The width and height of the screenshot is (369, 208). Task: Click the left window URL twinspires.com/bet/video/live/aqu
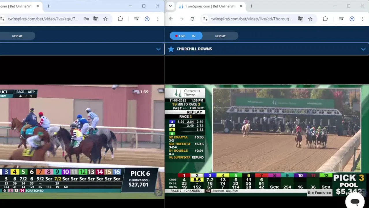click(43, 19)
